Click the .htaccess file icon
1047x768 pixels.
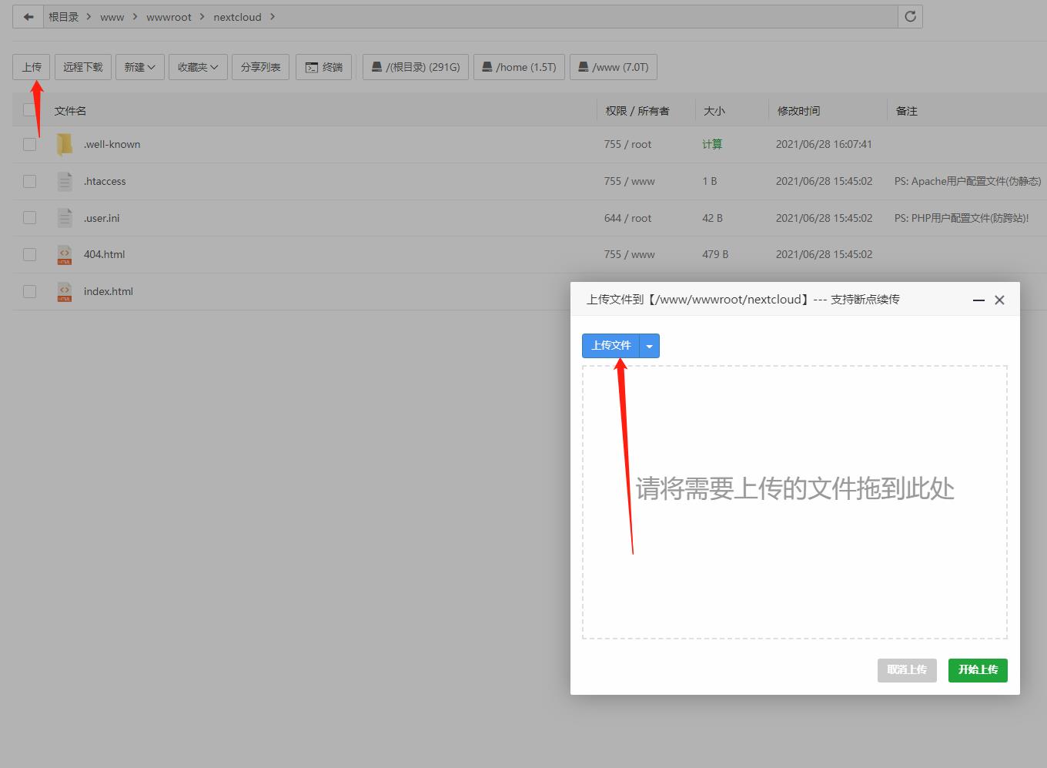(x=65, y=181)
